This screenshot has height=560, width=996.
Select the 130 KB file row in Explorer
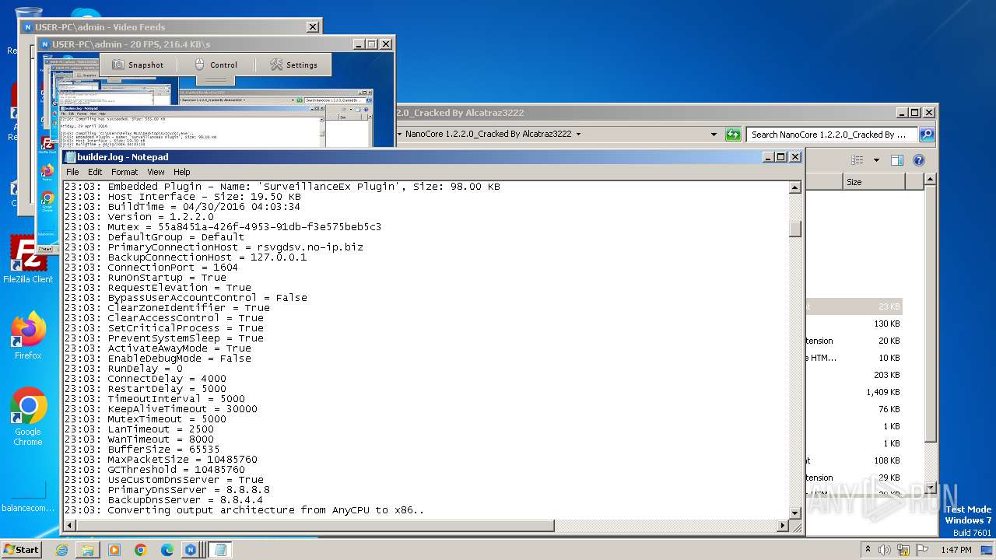[x=854, y=324]
